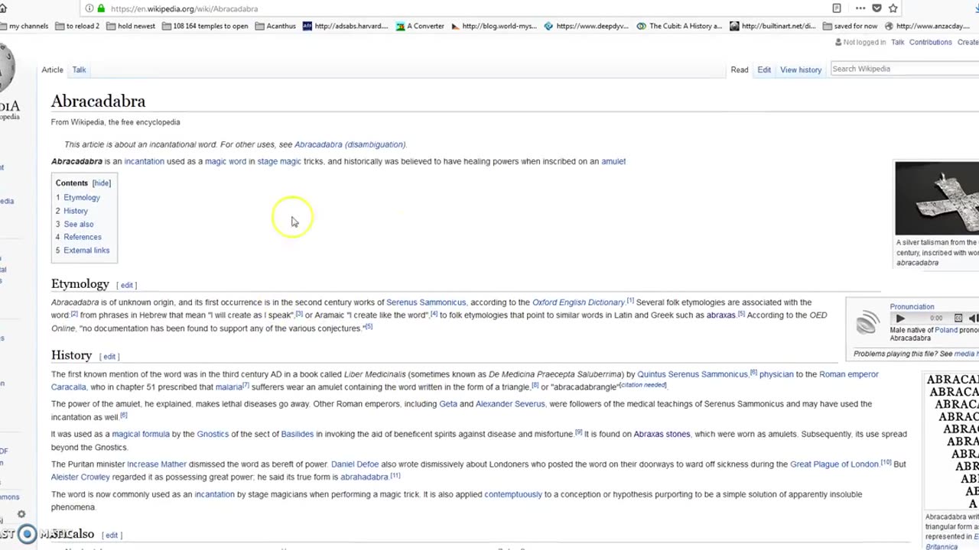Play the pronunciation audio
Viewport: 979px width, 550px height.
click(x=900, y=318)
